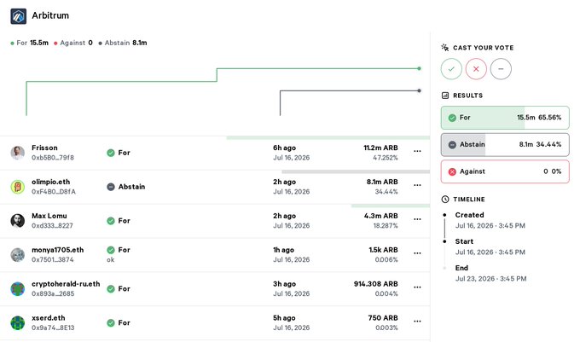The height and width of the screenshot is (342, 580).
Task: Click the End timeline marker
Action: coord(444,268)
